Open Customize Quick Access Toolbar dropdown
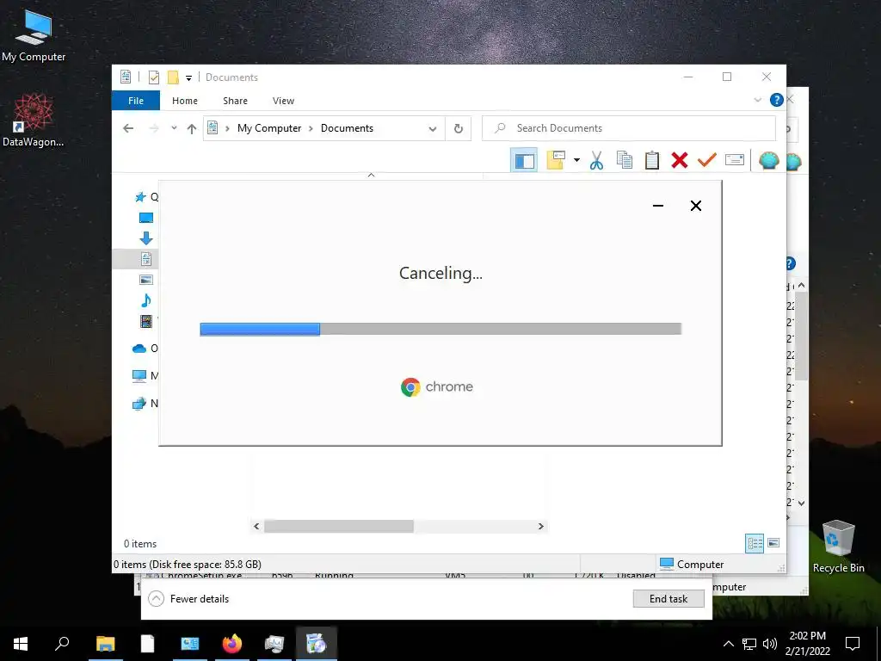 [x=188, y=78]
